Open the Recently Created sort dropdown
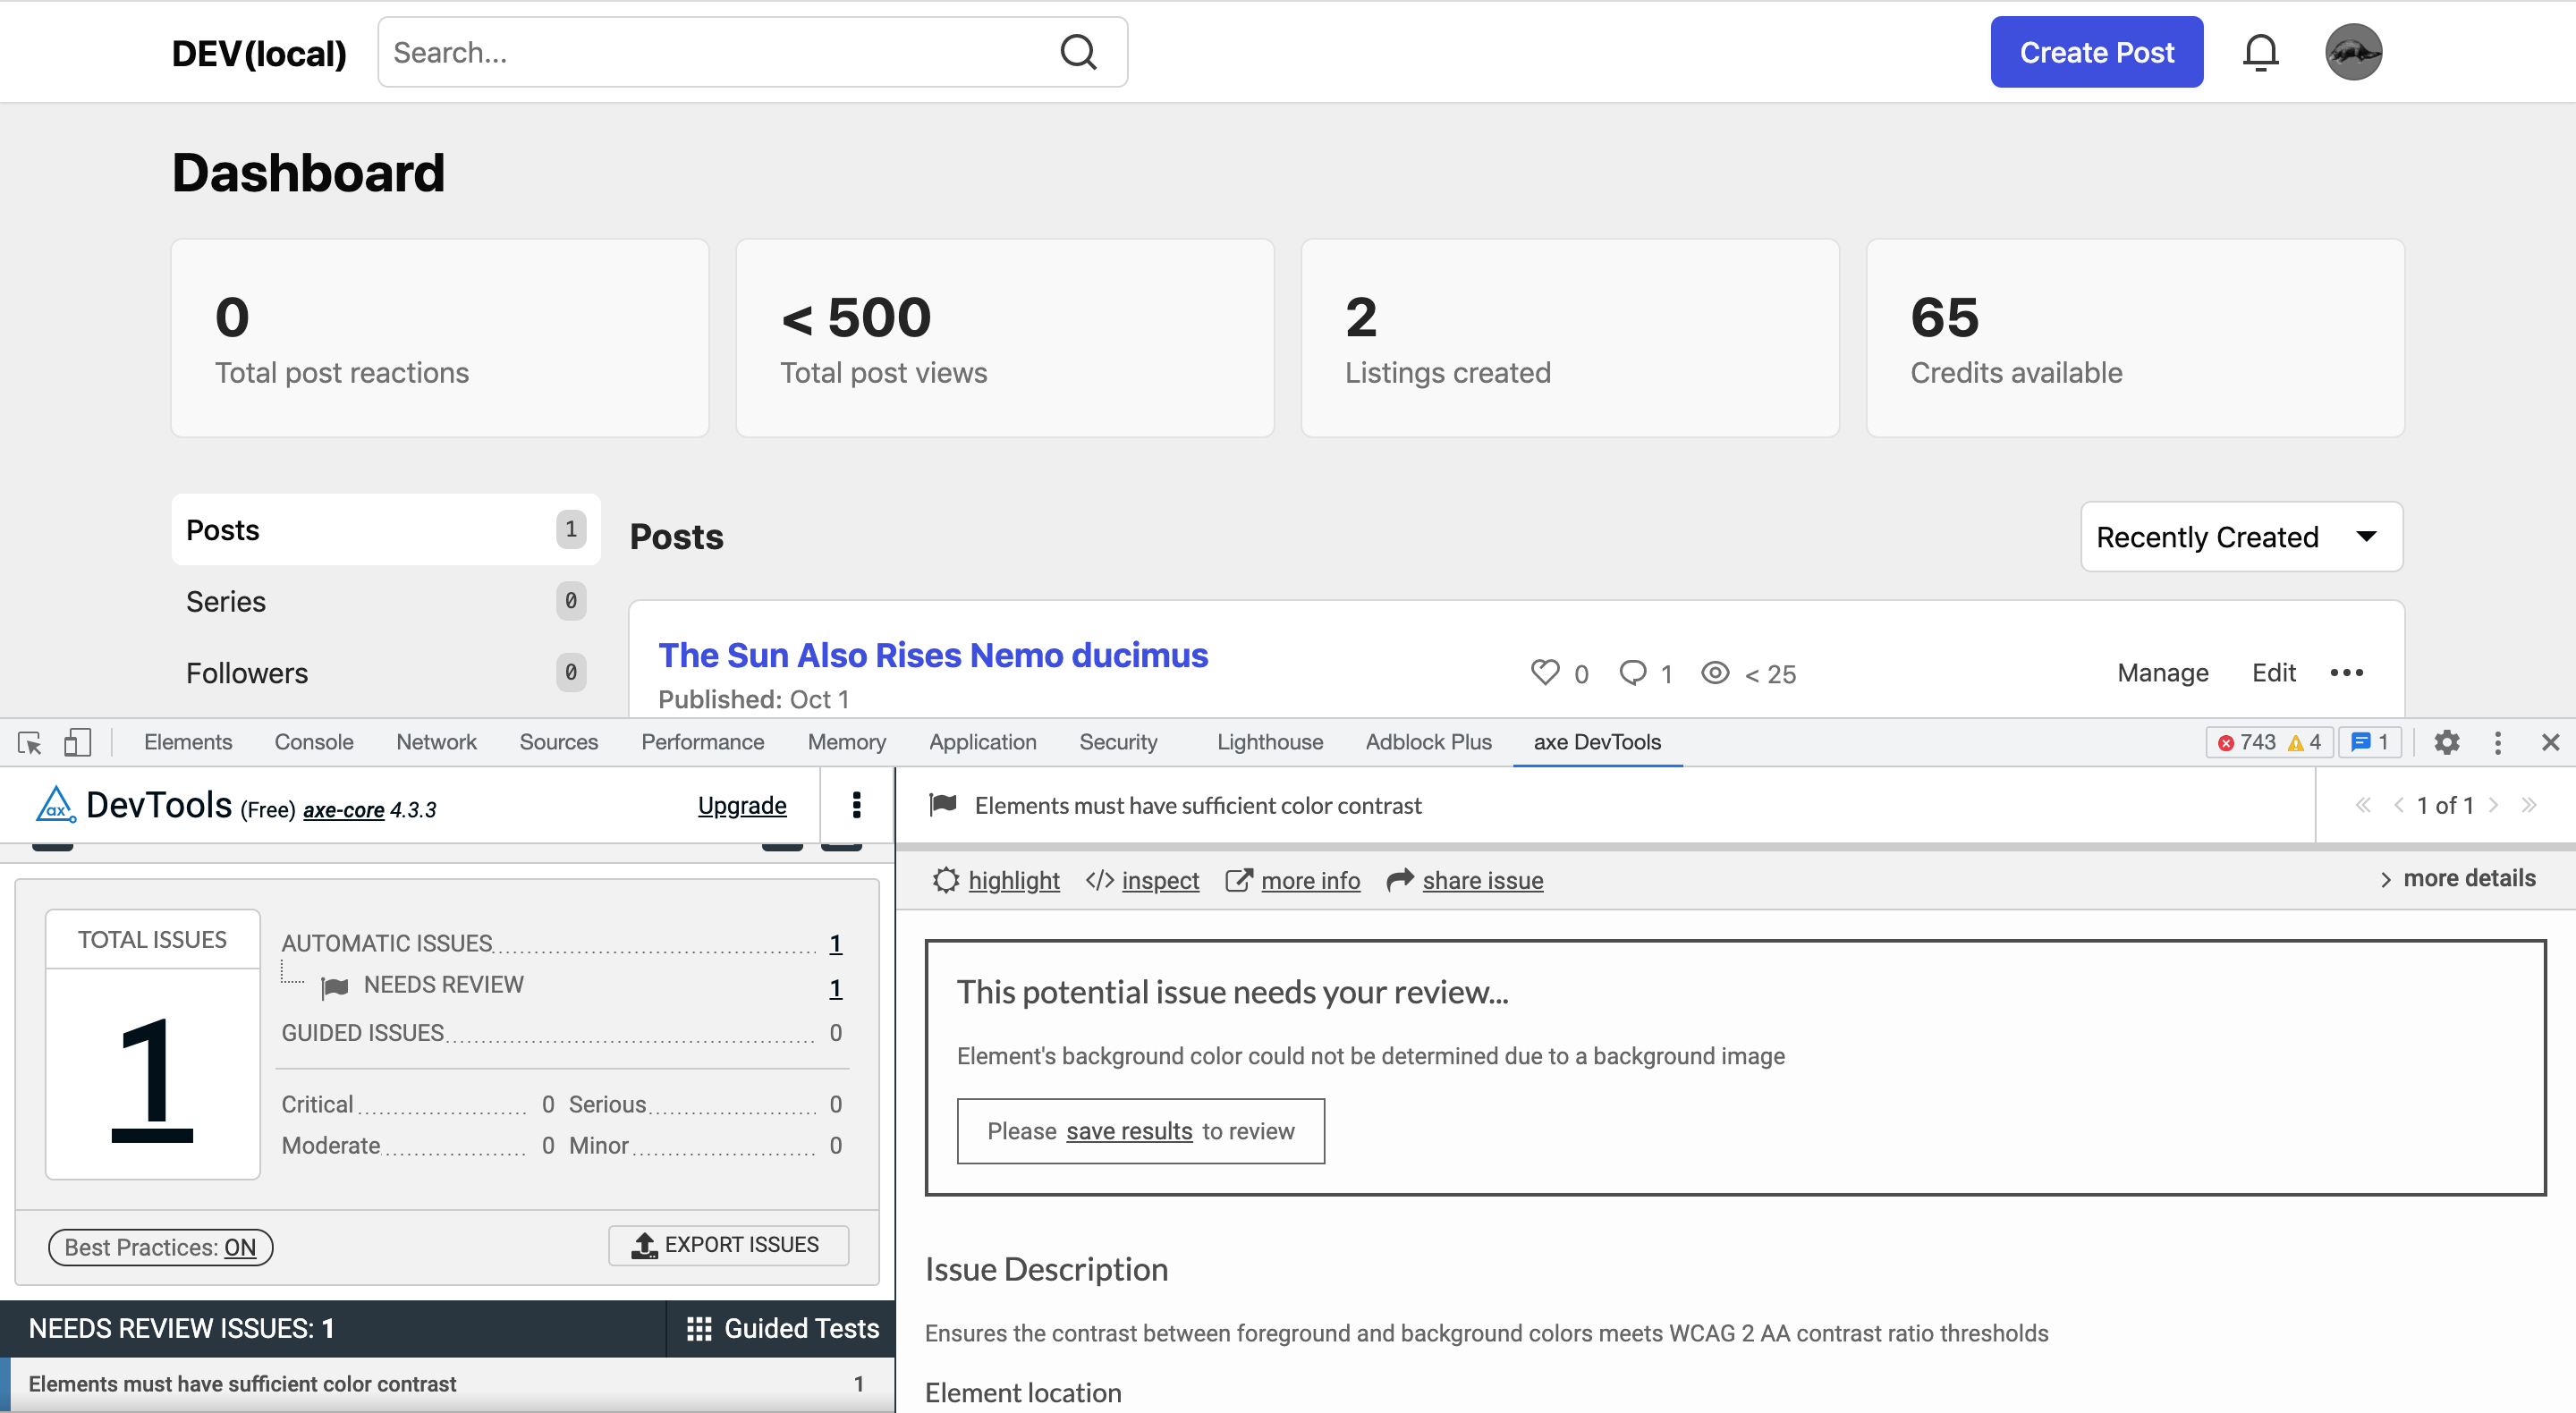The image size is (2576, 1413). (2240, 538)
